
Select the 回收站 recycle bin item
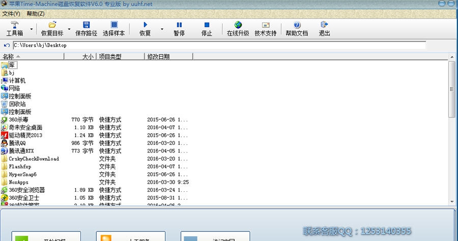click(13, 104)
